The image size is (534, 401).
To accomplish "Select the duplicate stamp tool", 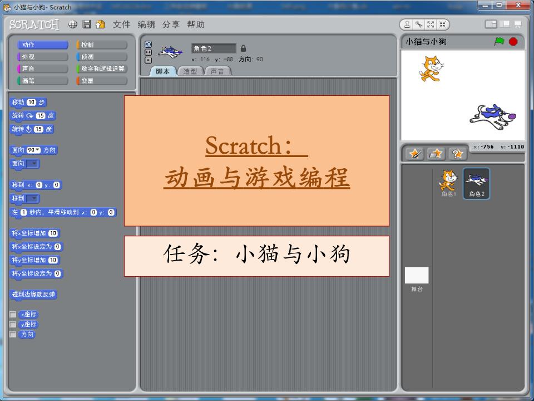I will coord(407,24).
